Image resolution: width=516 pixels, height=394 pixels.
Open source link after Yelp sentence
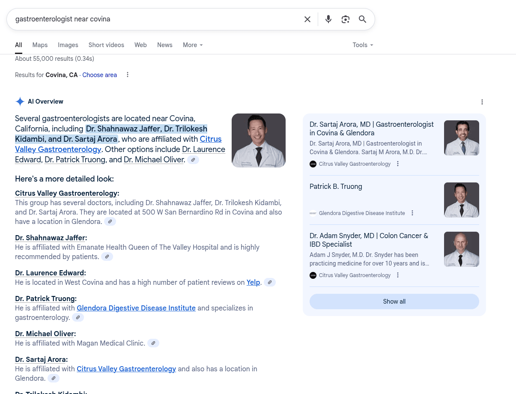point(270,283)
